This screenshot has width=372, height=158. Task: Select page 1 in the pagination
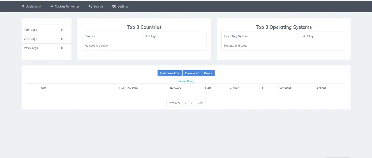click(x=185, y=103)
